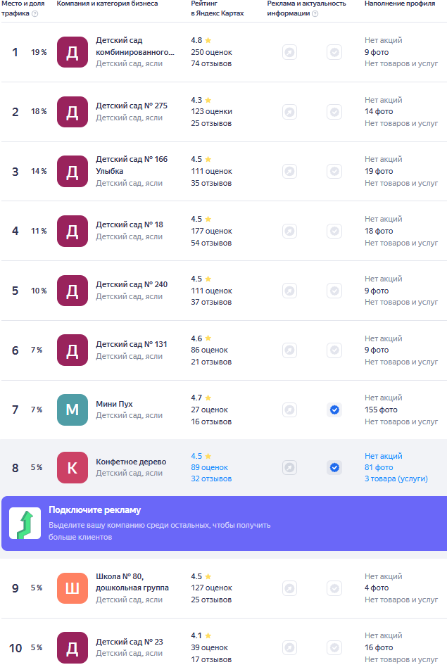Click the grey verification checkmark for Детский сад № 18
Screen dimensions: 447x672
coord(334,231)
